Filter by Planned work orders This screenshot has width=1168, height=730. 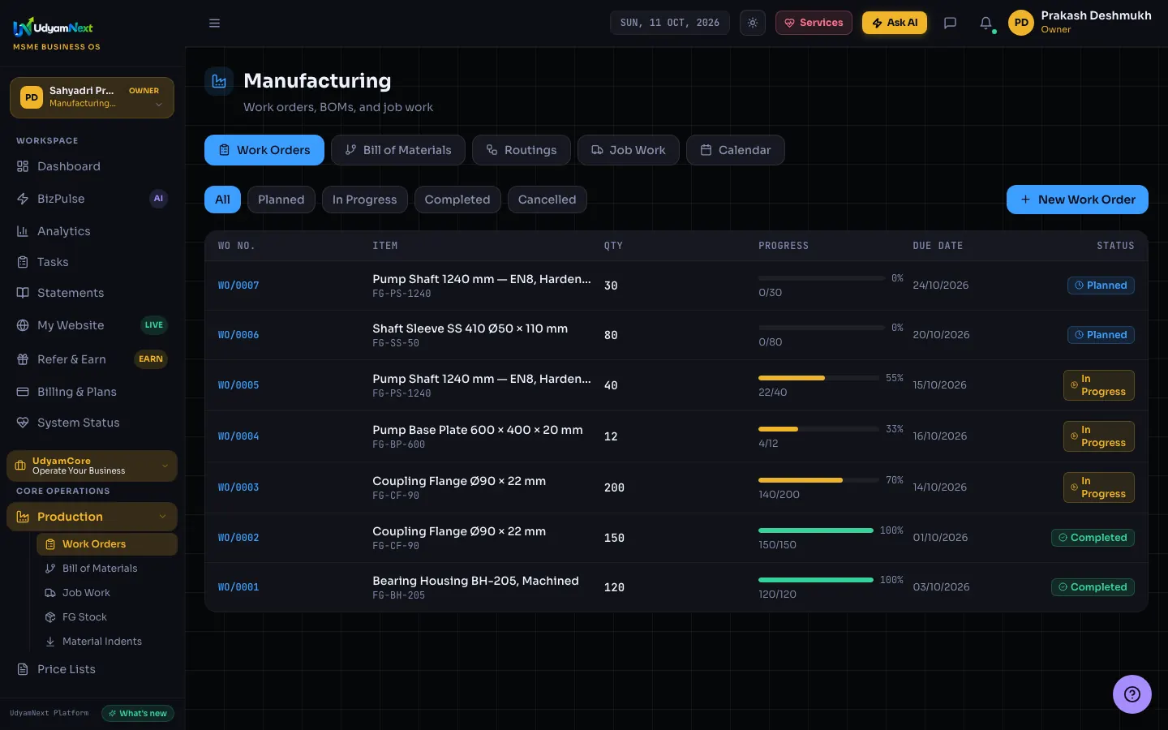(x=281, y=200)
